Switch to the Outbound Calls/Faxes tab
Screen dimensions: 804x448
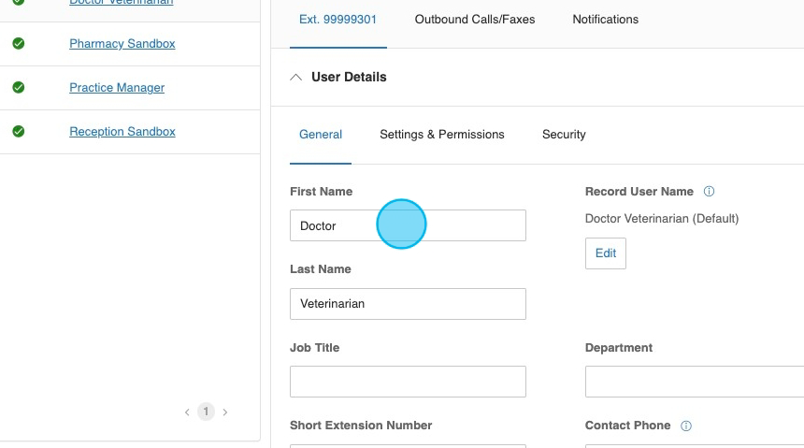tap(475, 20)
